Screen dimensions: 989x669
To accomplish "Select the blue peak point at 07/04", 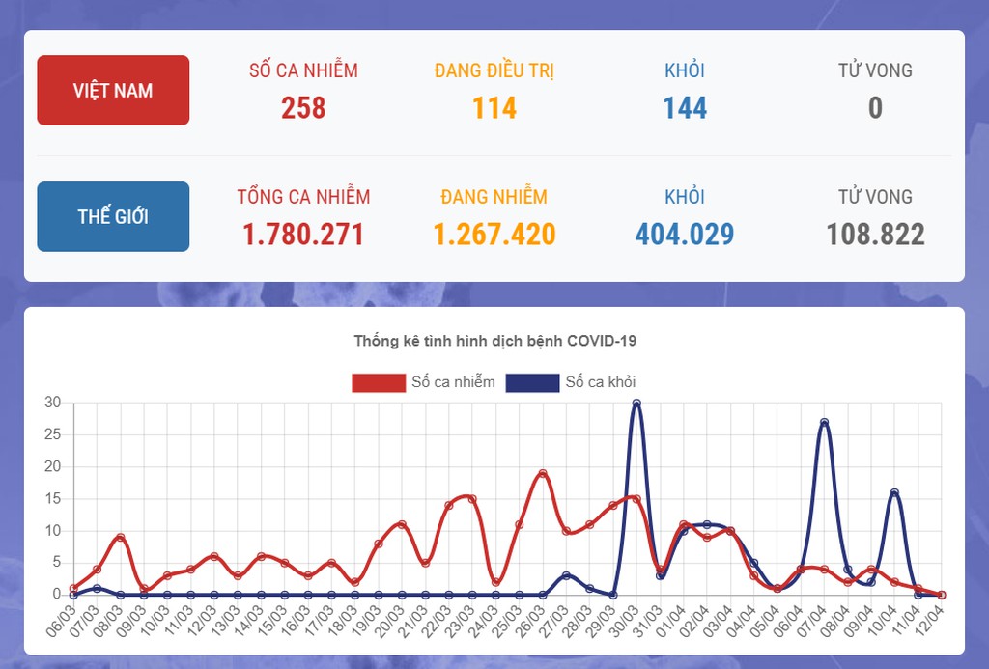I will pyautogui.click(x=824, y=422).
